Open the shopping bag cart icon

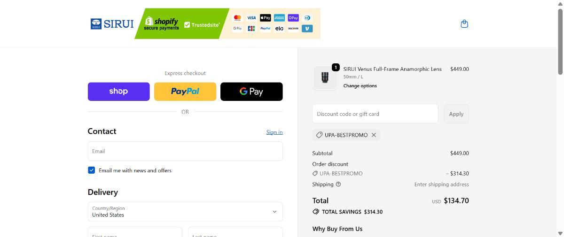[x=464, y=24]
